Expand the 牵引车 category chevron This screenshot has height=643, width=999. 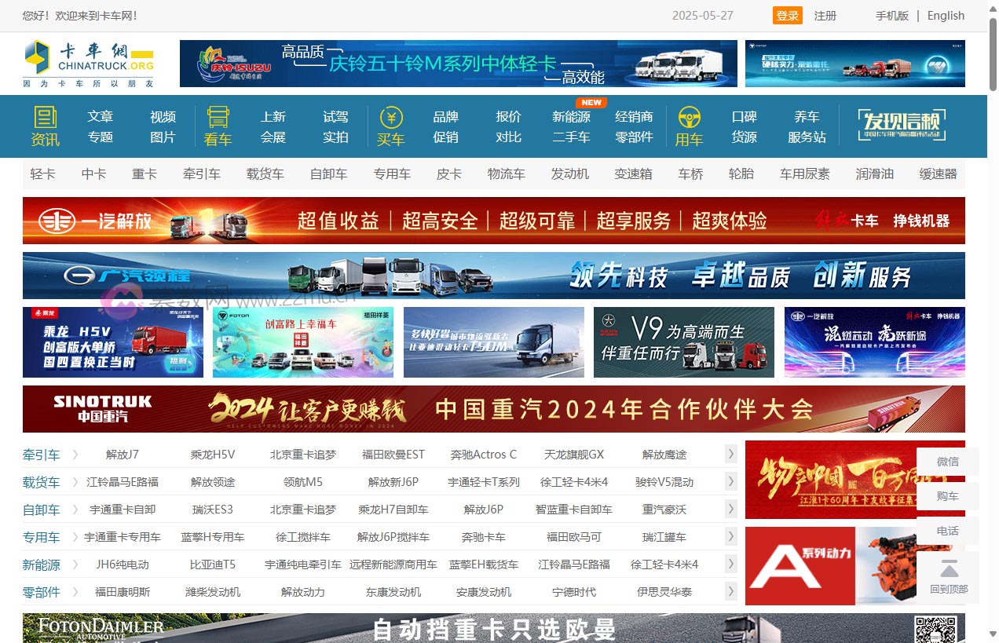[x=75, y=455]
